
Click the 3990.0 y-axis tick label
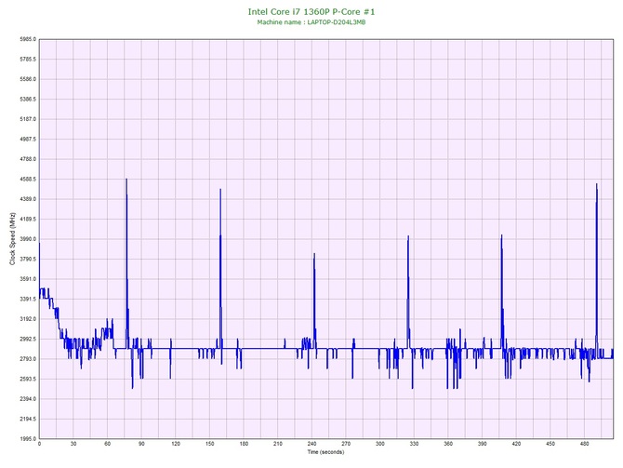click(28, 239)
